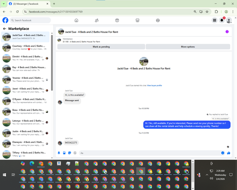Open the Justin conversation
Screen dimensions: 237x190
click(x=25, y=133)
